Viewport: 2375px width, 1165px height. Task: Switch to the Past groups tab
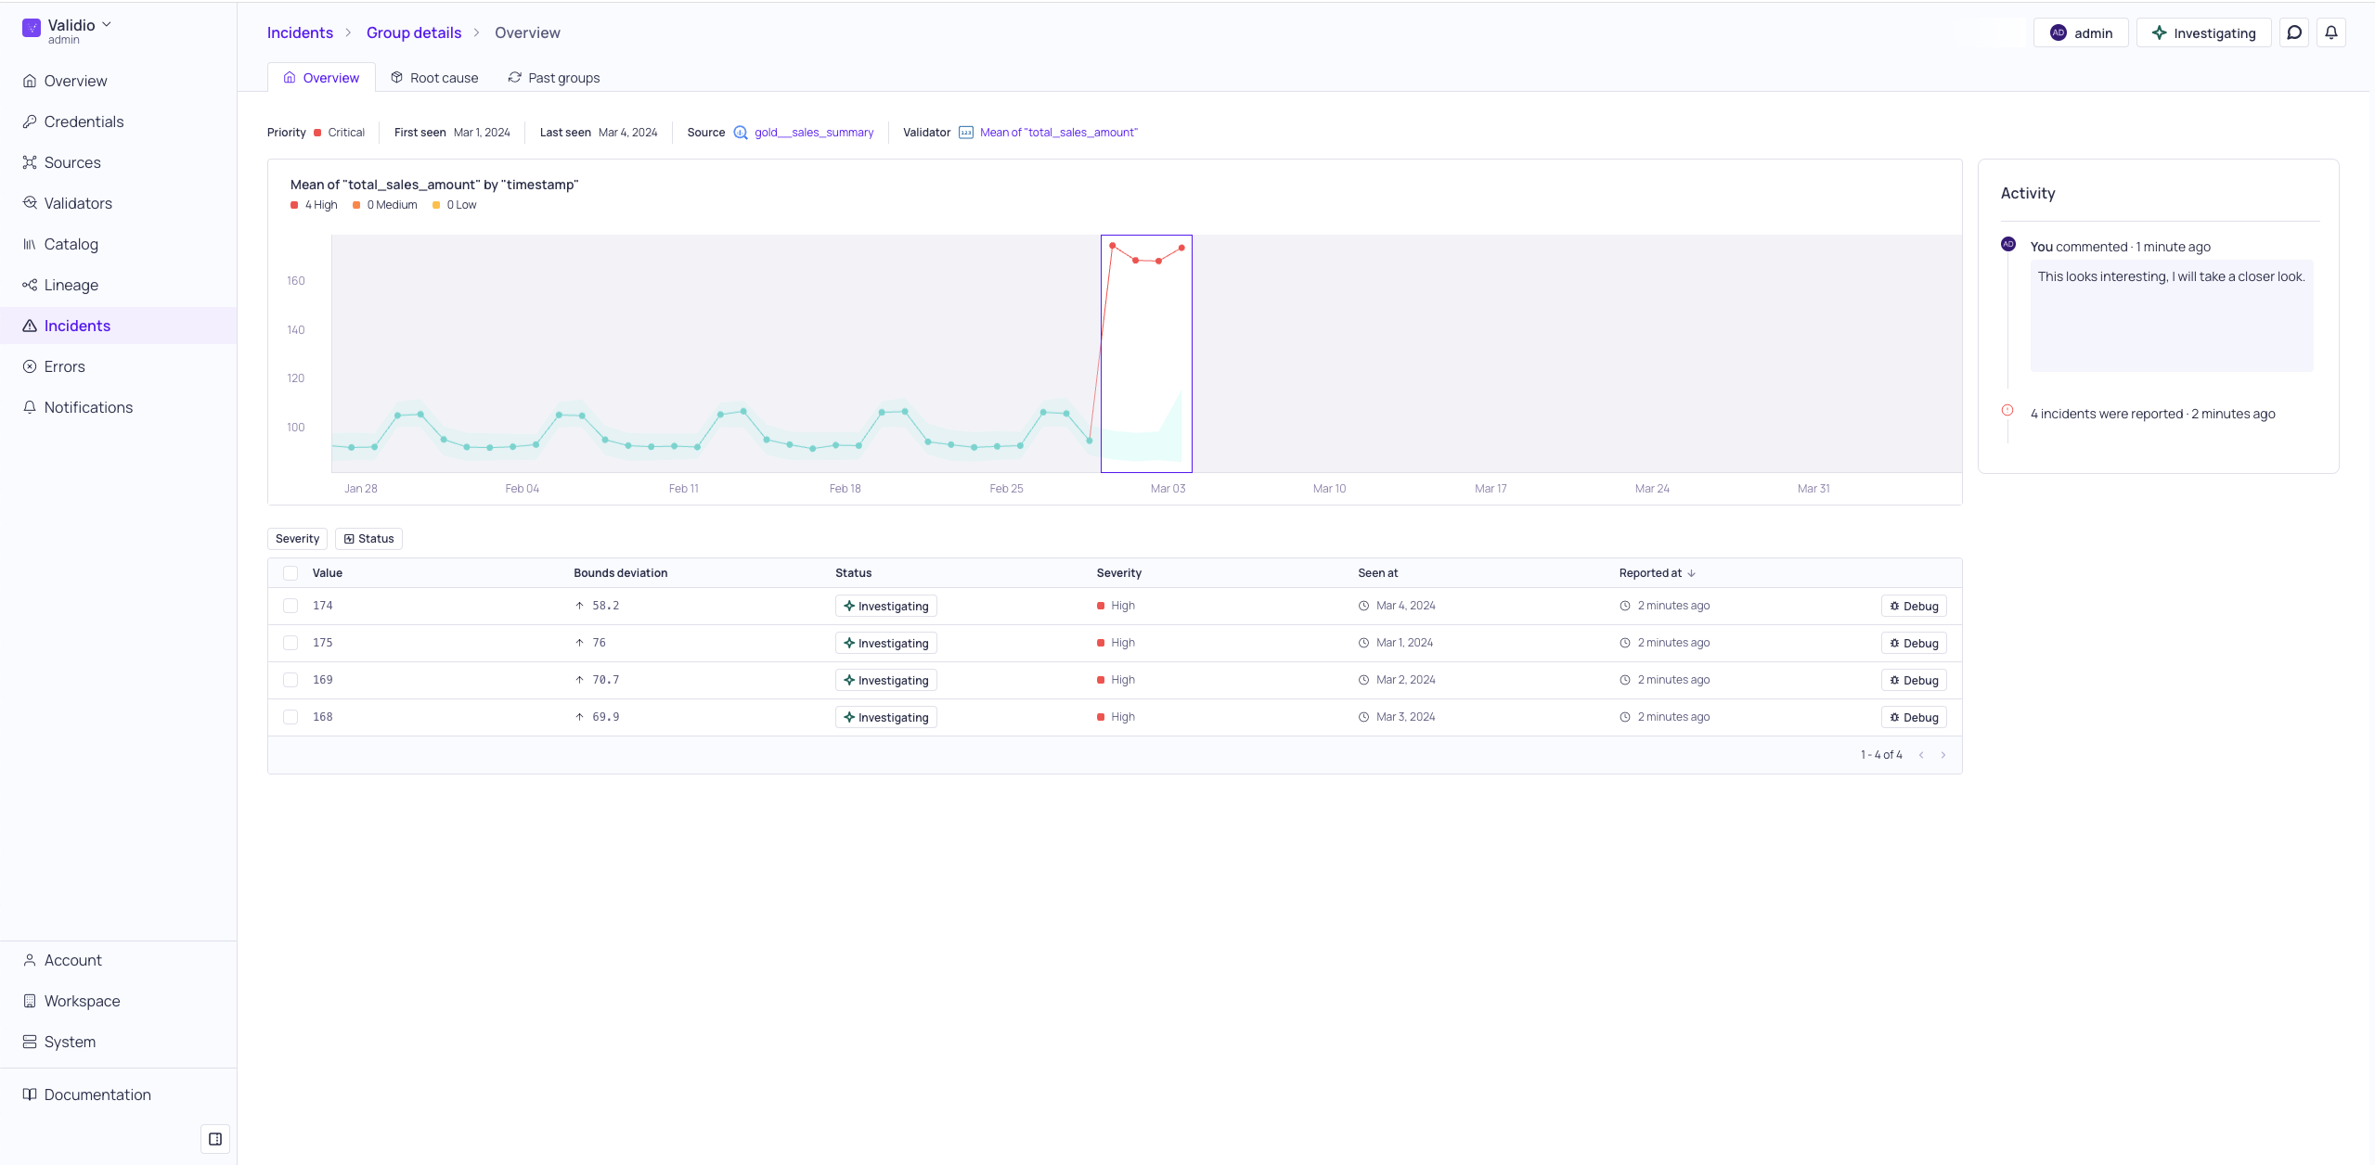pyautogui.click(x=554, y=78)
